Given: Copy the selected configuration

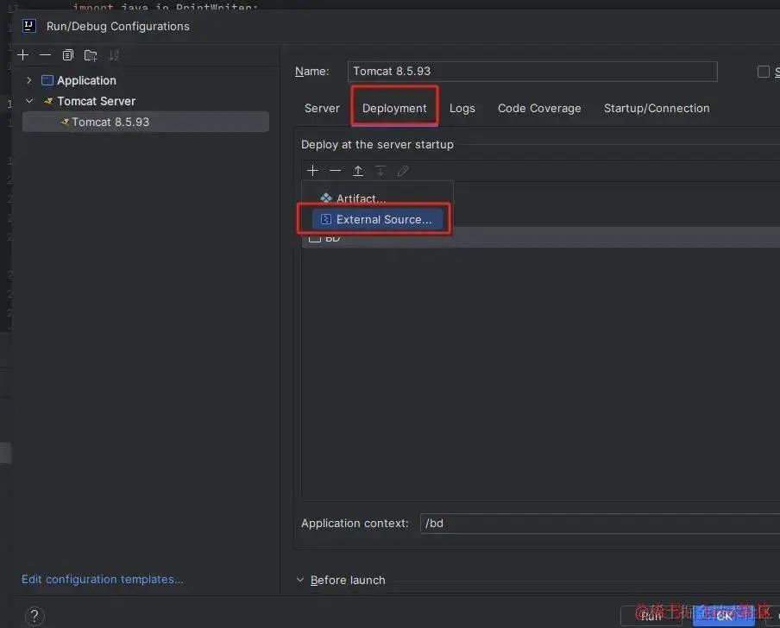Looking at the screenshot, I should click(x=67, y=54).
